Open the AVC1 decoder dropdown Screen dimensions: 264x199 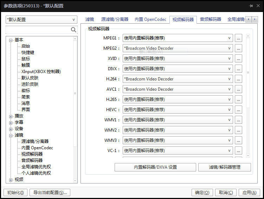178,89
